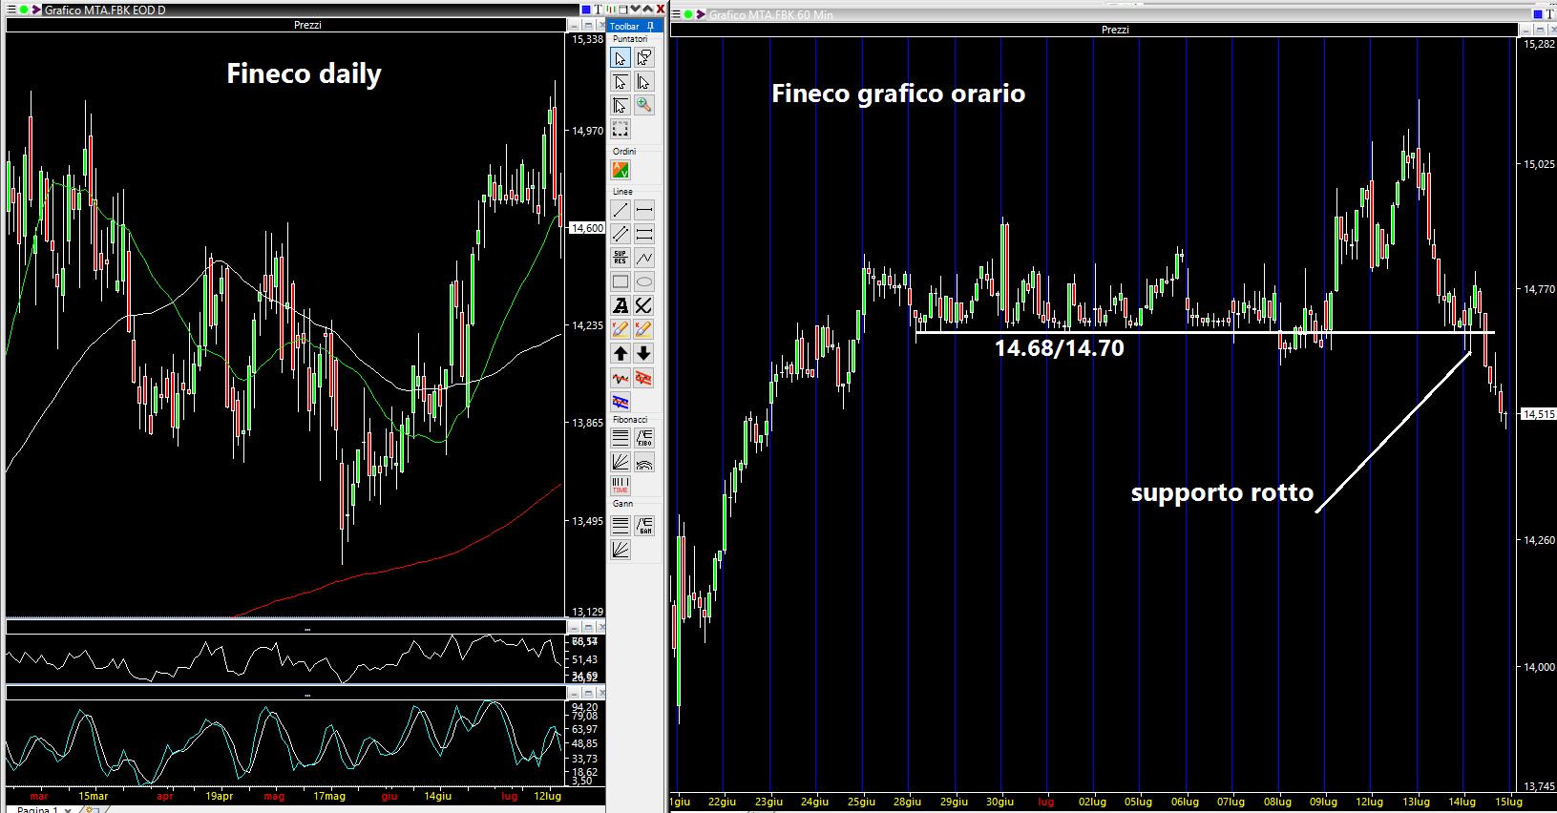Select the blue-red channel tool
This screenshot has width=1557, height=813.
(621, 402)
